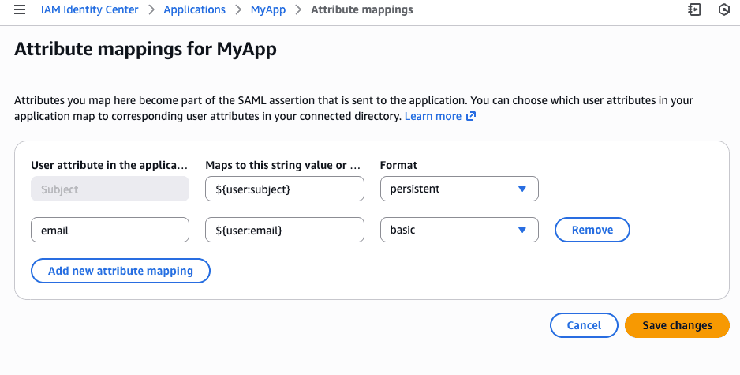The width and height of the screenshot is (740, 375).
Task: Click the hexagon icon in top-right corner
Action: [x=723, y=10]
